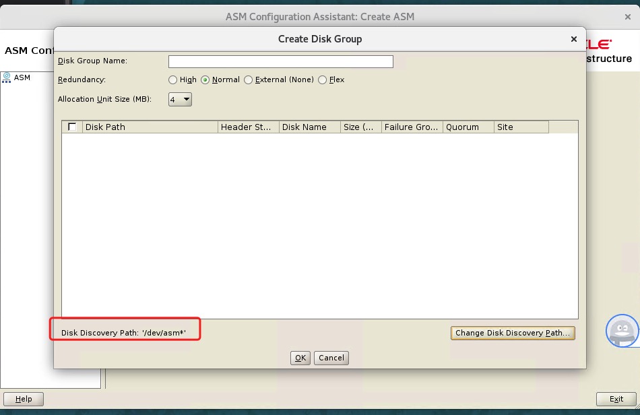Screen dimensions: 640x415
Task: Click the Quorum column header
Action: (469, 127)
